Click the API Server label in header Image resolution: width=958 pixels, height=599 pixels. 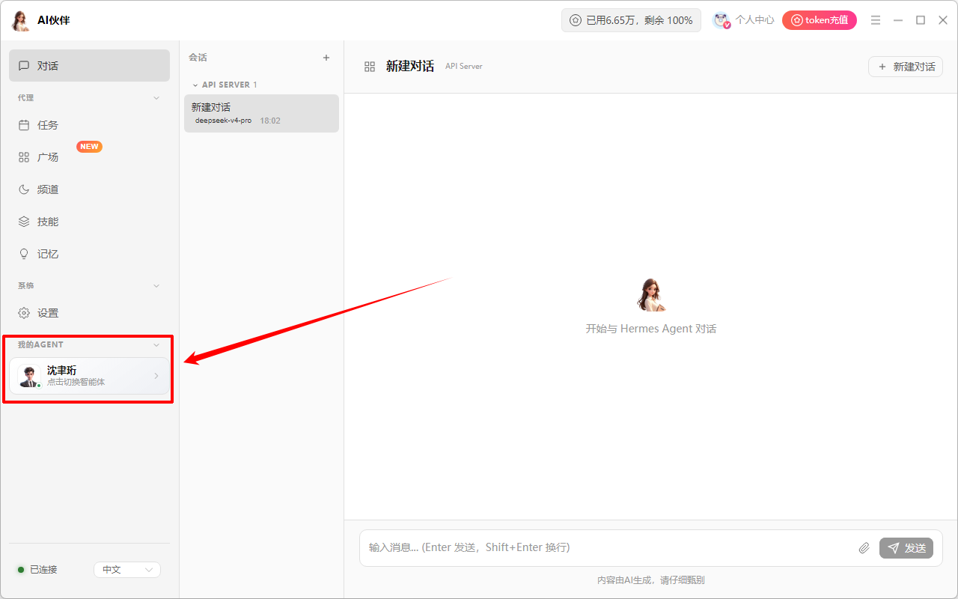[464, 67]
